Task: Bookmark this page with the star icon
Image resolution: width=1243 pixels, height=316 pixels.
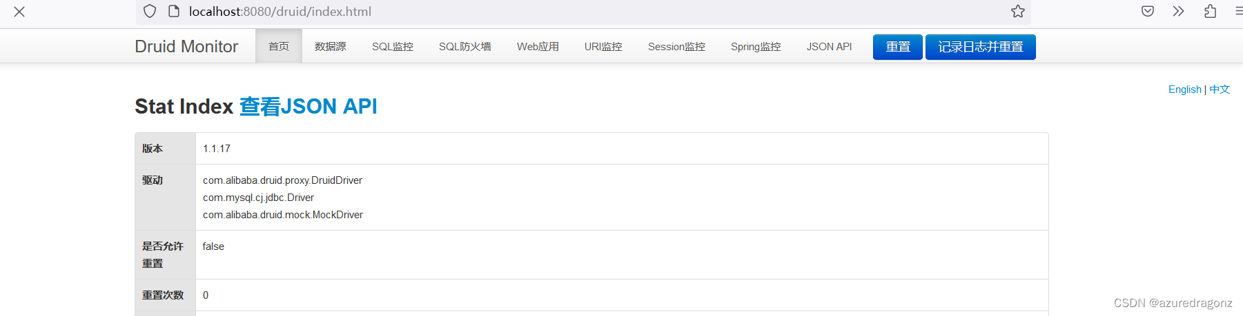Action: [x=1018, y=11]
